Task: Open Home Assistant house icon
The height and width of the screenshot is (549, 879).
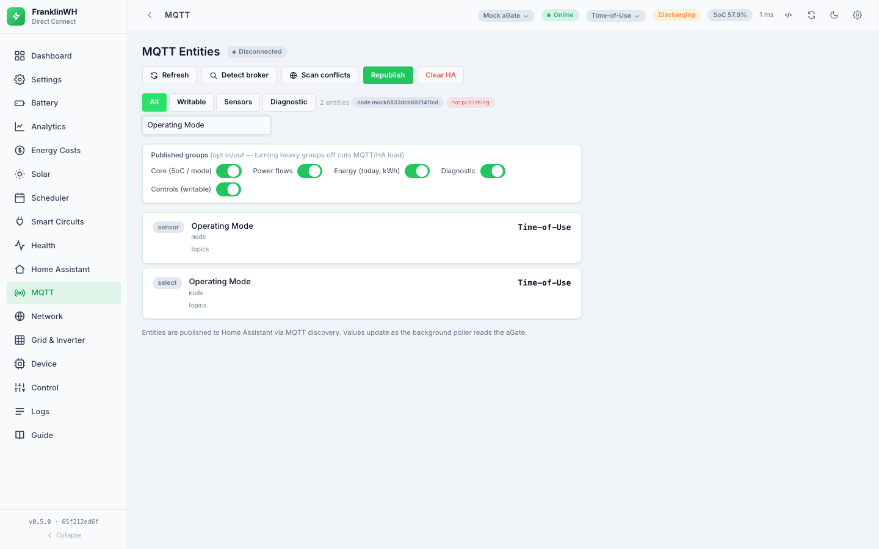Action: click(x=20, y=270)
